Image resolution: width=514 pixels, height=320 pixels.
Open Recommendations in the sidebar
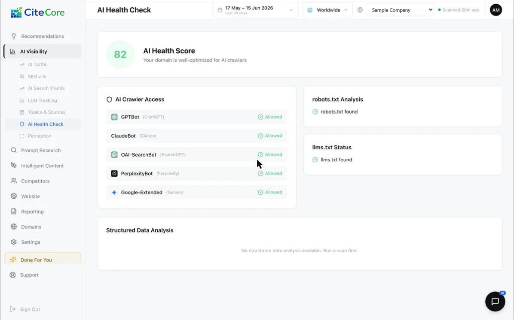coord(43,36)
